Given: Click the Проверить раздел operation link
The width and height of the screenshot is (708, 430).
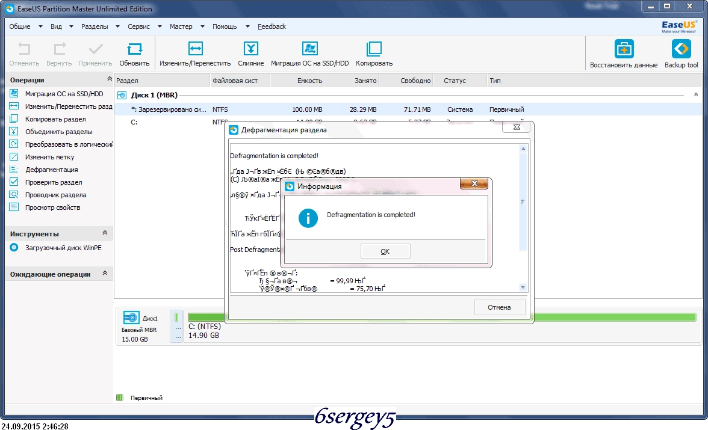Looking at the screenshot, I should point(54,182).
